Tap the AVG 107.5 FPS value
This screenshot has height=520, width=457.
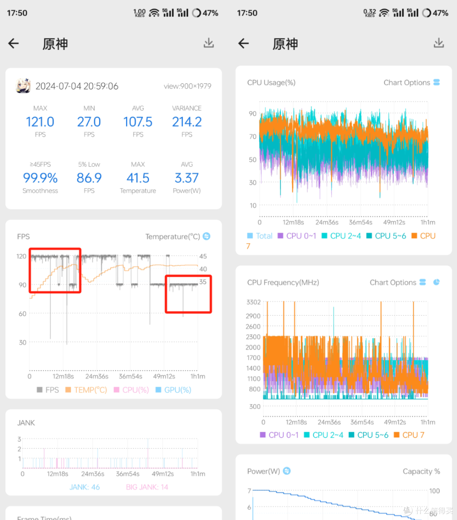tap(138, 122)
